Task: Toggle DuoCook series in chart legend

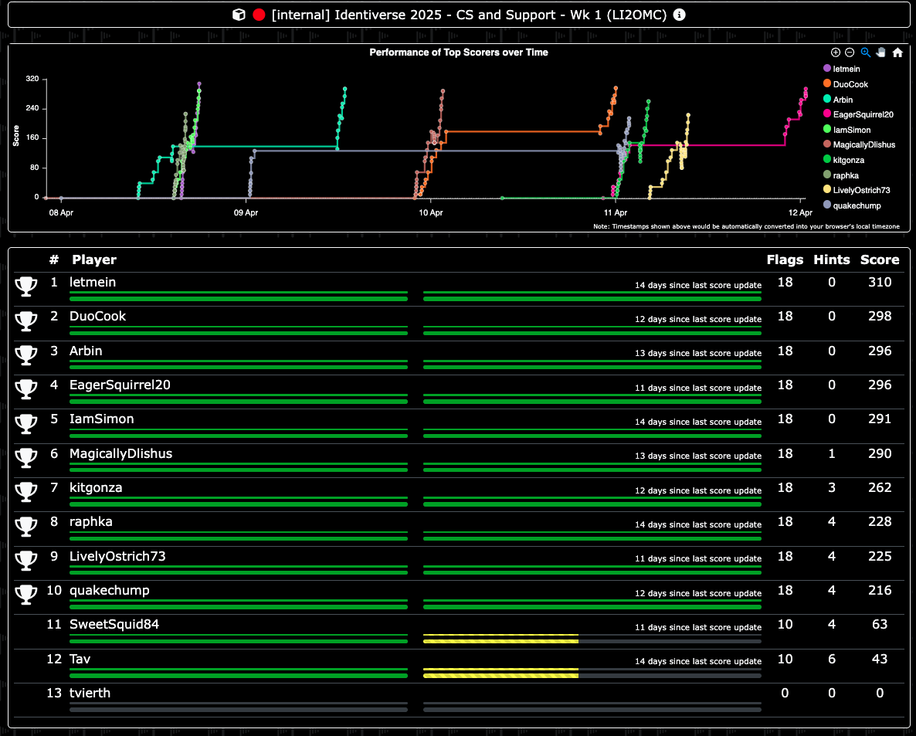Action: click(x=850, y=84)
